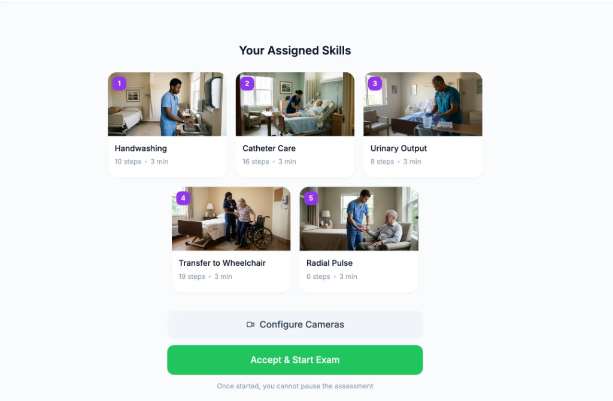Click the dot separator between 10 steps and 3 min
This screenshot has height=401, width=613.
click(146, 162)
